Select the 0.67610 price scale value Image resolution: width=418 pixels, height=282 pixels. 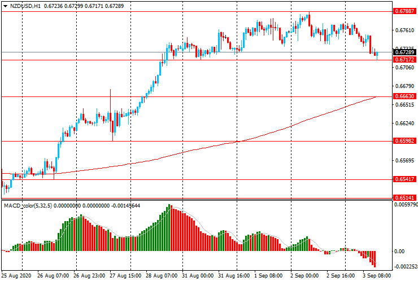pos(404,30)
